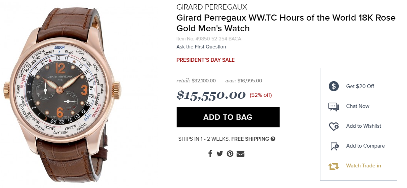
Task: Click the President's Day Sale label
Action: coord(205,60)
